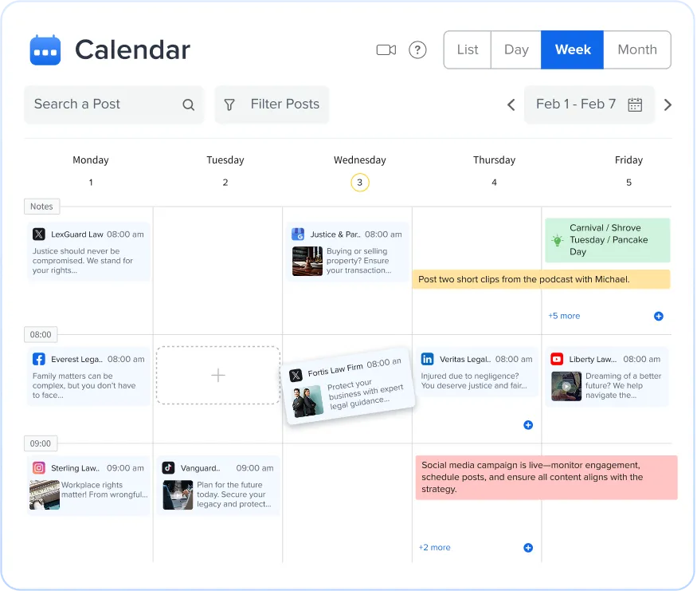Switch to List view
697x591 pixels.
(468, 49)
